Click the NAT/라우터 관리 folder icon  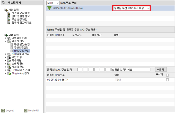[9, 54]
